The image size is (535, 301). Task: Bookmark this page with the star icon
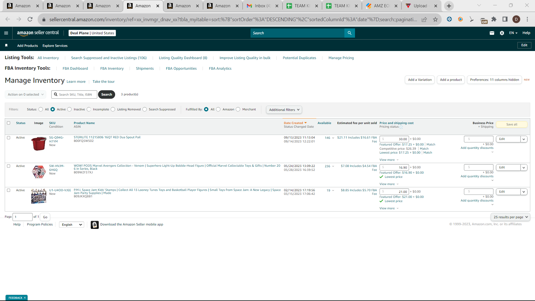click(x=435, y=19)
